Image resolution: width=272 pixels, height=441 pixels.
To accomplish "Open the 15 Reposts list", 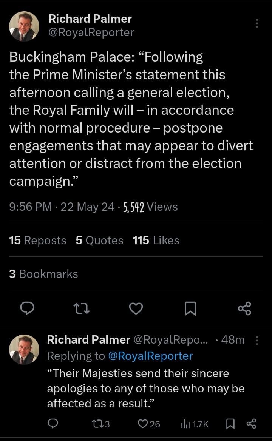I will [x=37, y=241].
